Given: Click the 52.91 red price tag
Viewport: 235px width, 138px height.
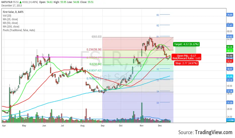Looking at the screenshot, I should click(x=230, y=61).
